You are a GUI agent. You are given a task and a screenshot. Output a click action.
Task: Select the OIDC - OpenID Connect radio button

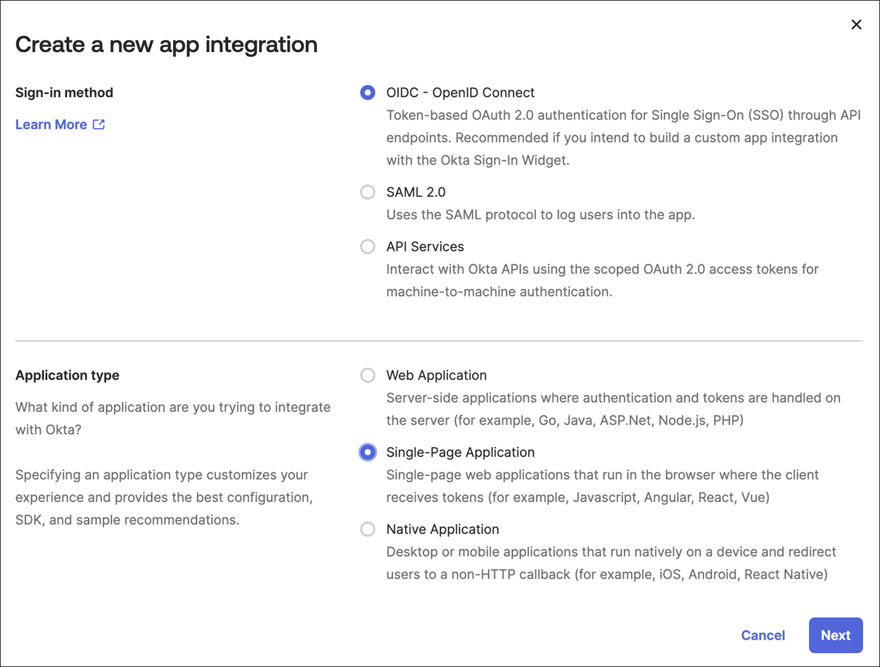(367, 93)
